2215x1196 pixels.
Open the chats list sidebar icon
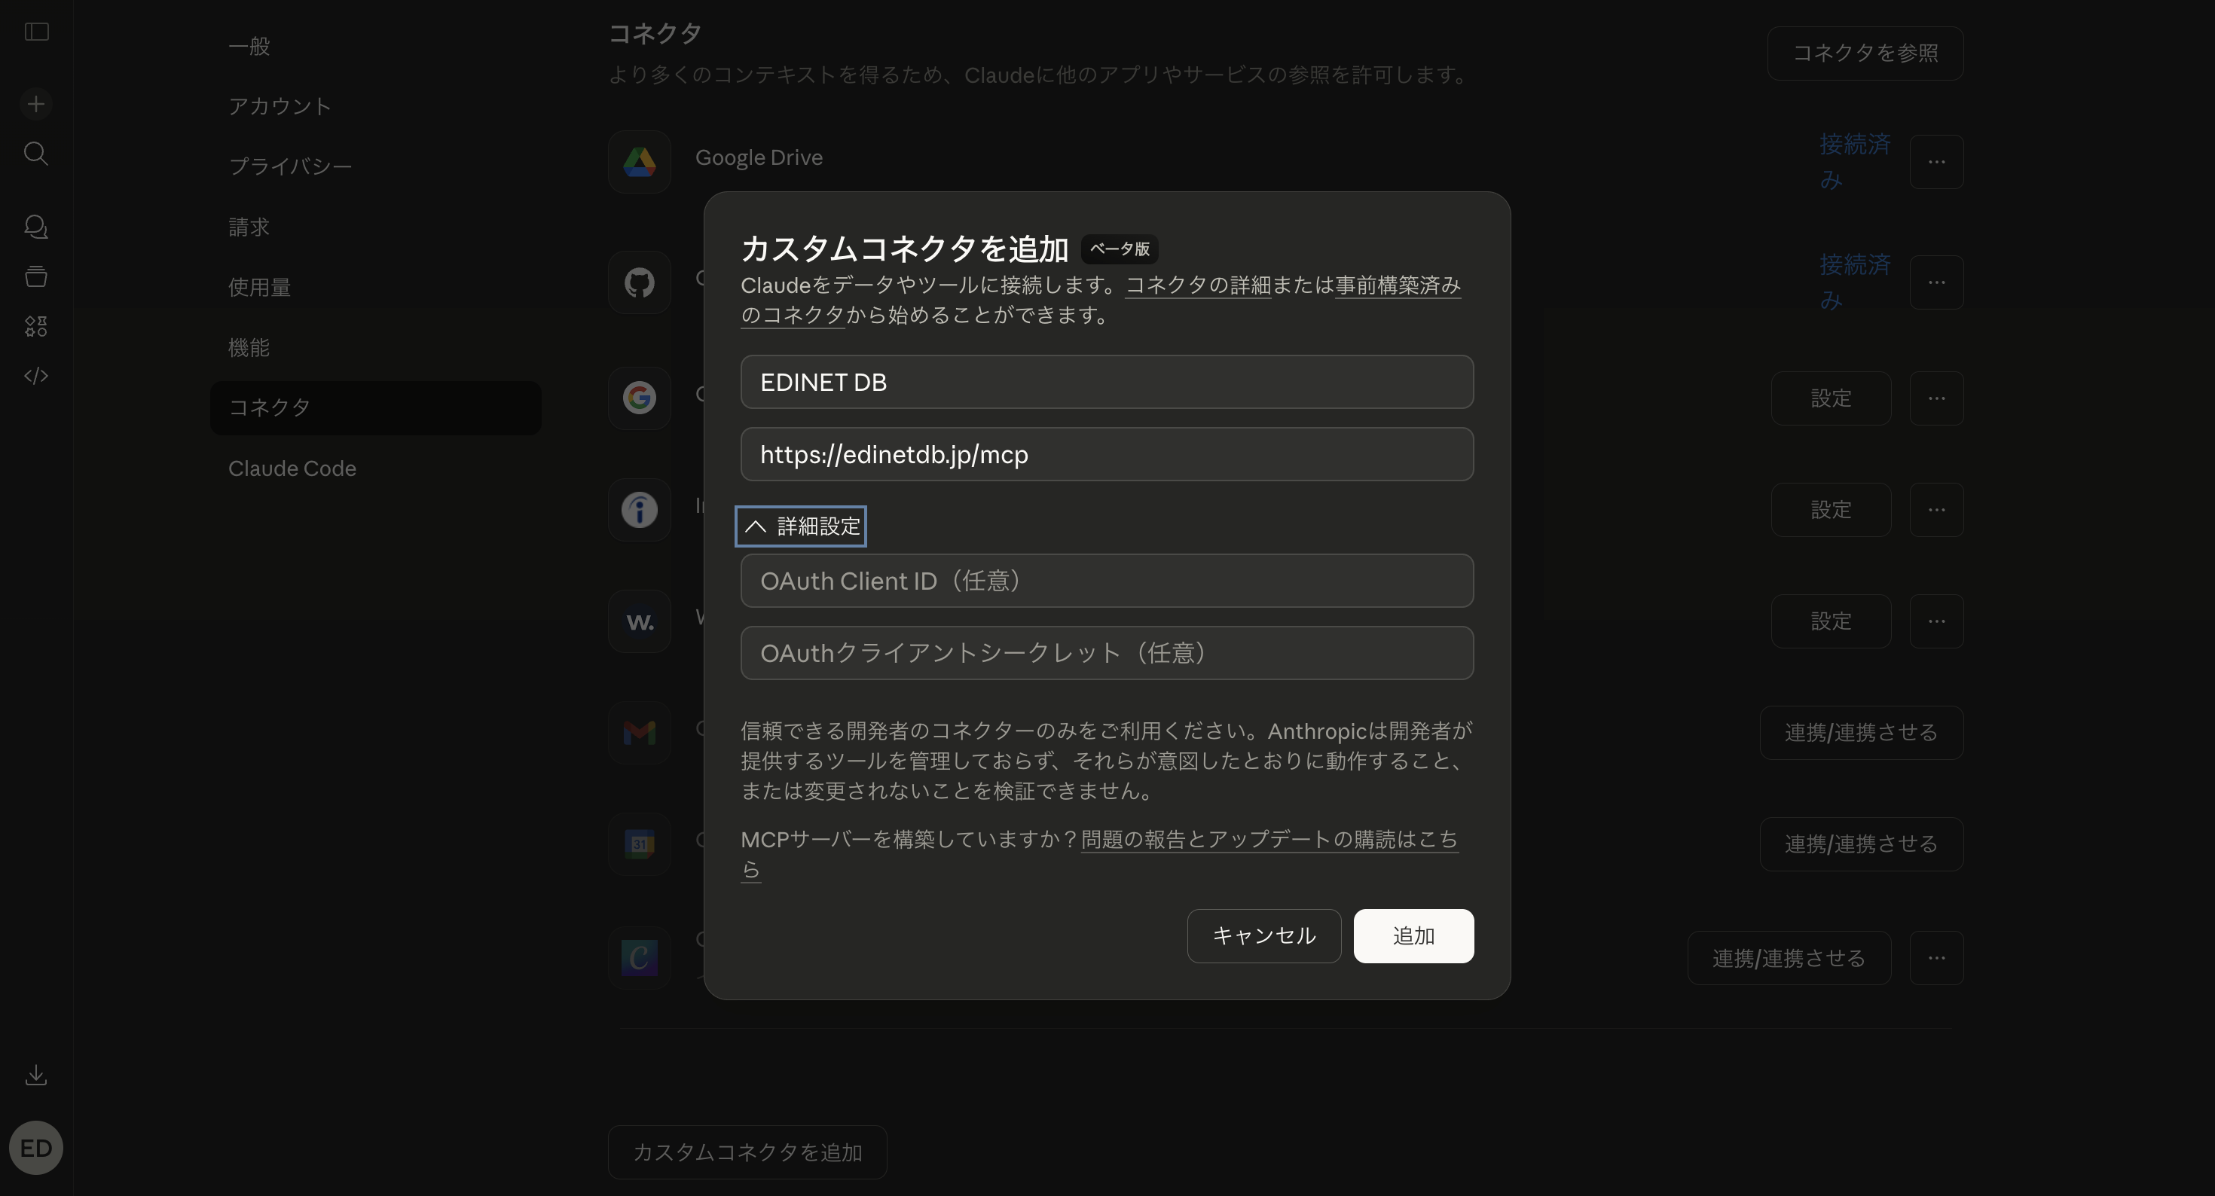pos(35,226)
